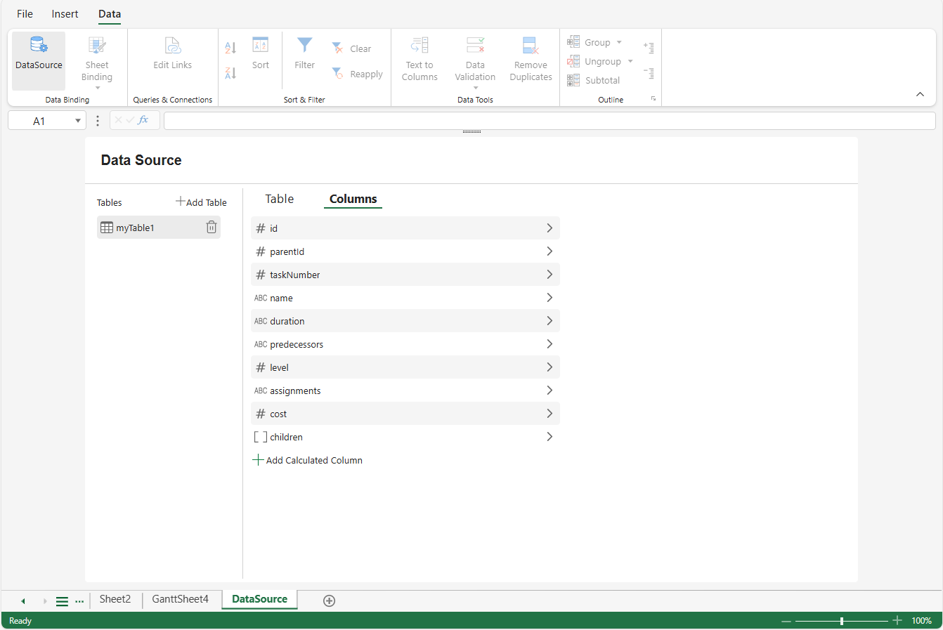
Task: Collapse the ribbon with the chevron
Action: click(920, 94)
